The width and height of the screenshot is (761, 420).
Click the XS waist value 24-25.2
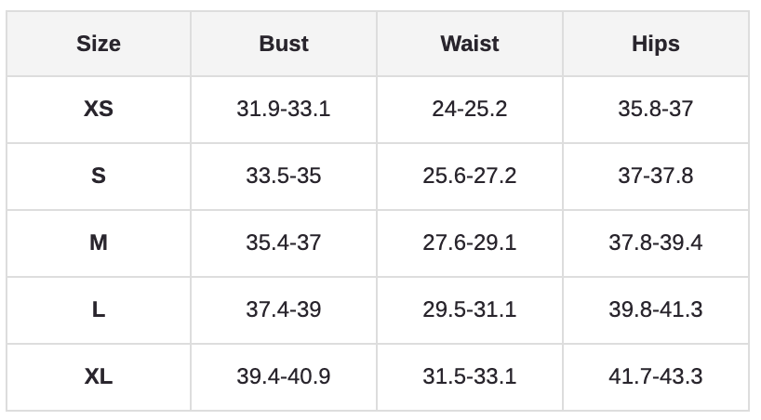[470, 109]
